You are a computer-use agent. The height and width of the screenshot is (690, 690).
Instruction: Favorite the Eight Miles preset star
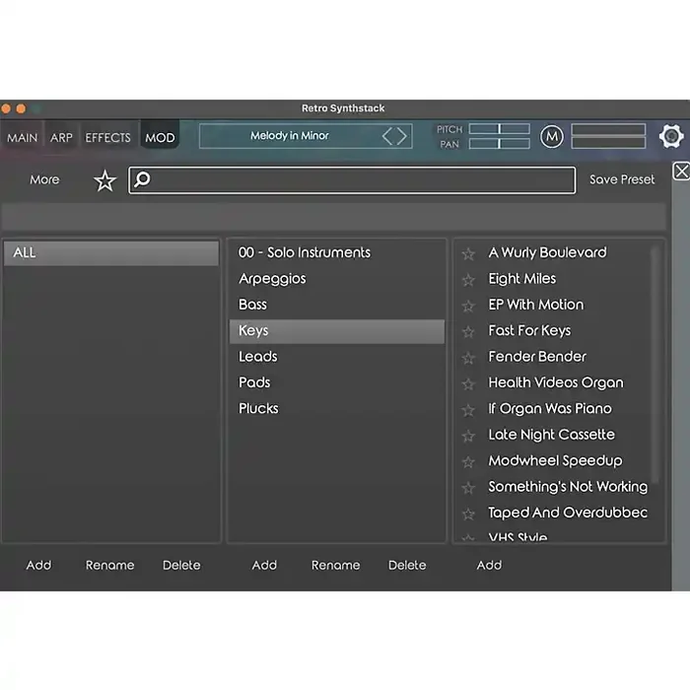tap(468, 280)
